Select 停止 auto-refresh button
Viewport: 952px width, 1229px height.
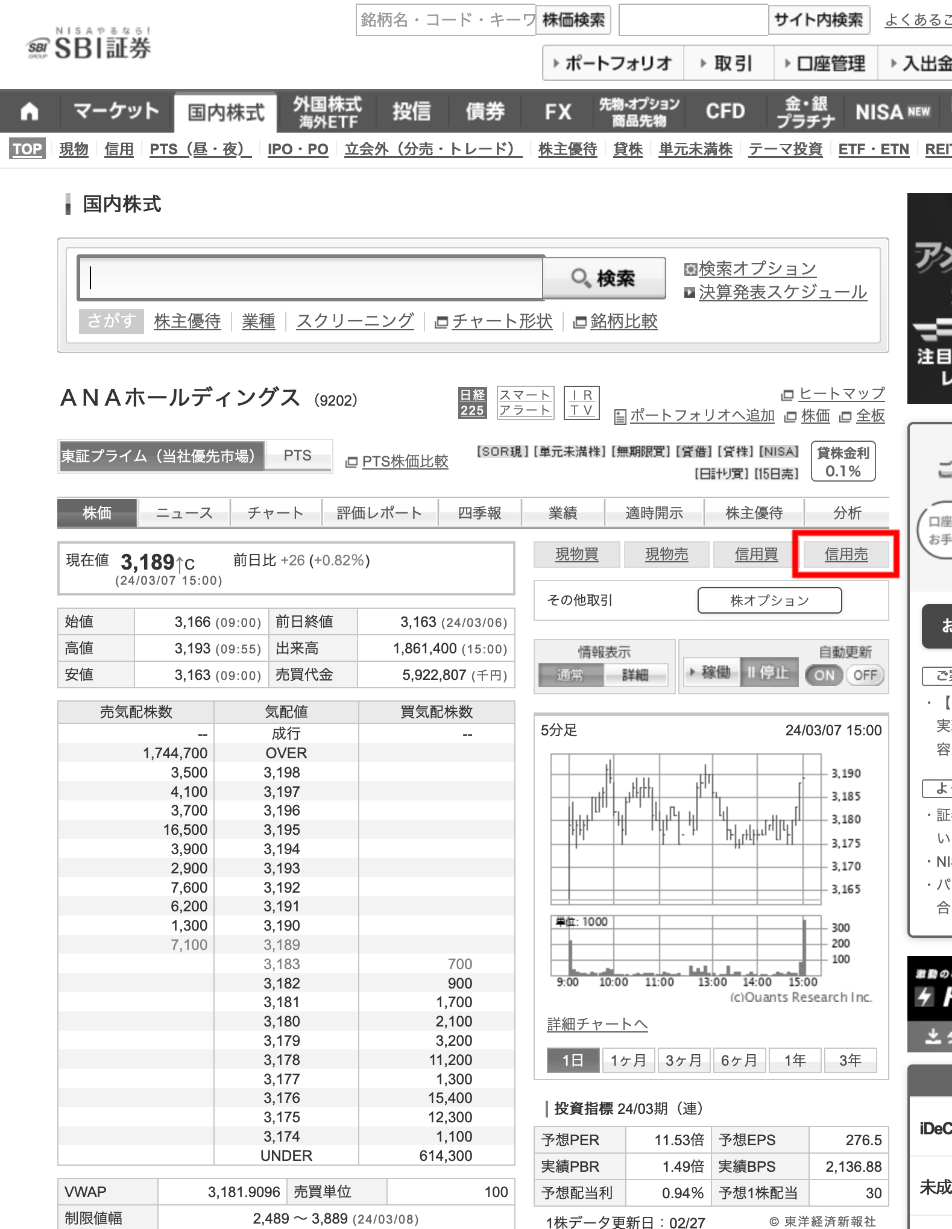click(x=769, y=672)
